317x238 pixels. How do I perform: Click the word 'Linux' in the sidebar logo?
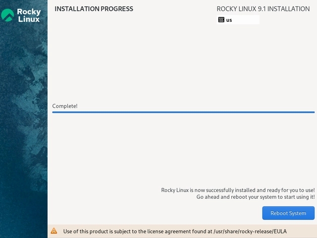(x=29, y=19)
